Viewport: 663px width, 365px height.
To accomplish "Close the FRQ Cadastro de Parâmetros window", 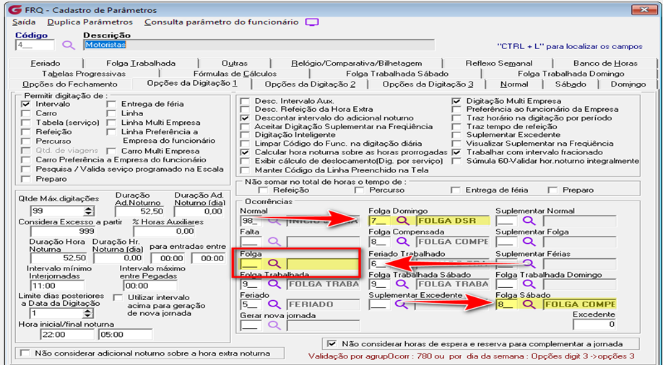I will coord(644,9).
